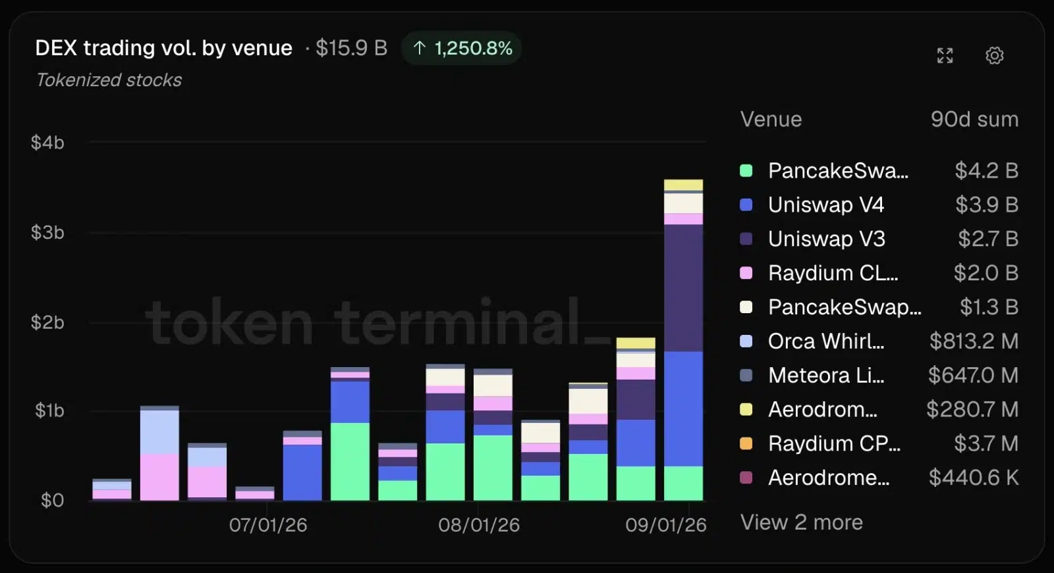1054x573 pixels.
Task: Click the DEX trading vol. by venue title
Action: pos(163,48)
